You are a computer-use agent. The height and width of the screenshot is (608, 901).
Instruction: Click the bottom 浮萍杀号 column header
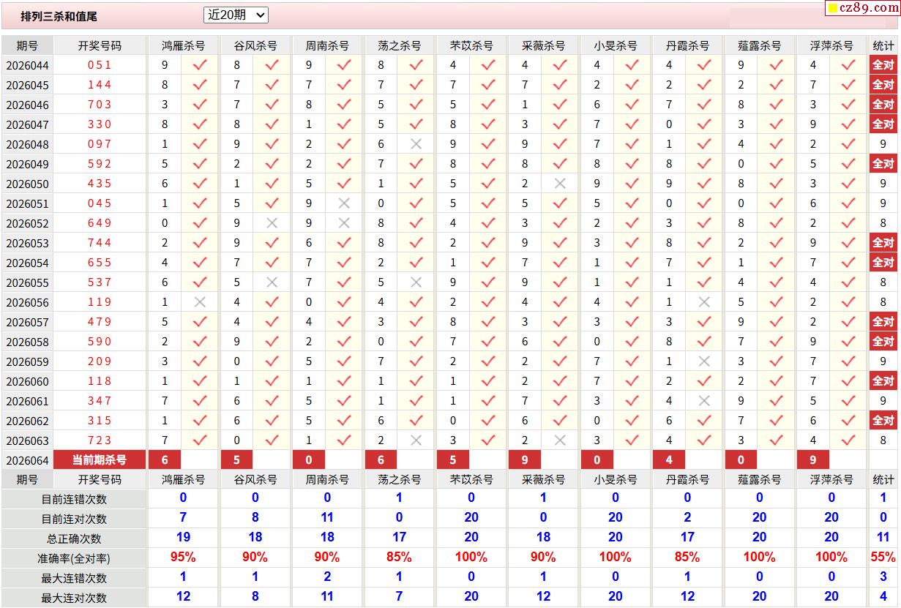tap(832, 480)
